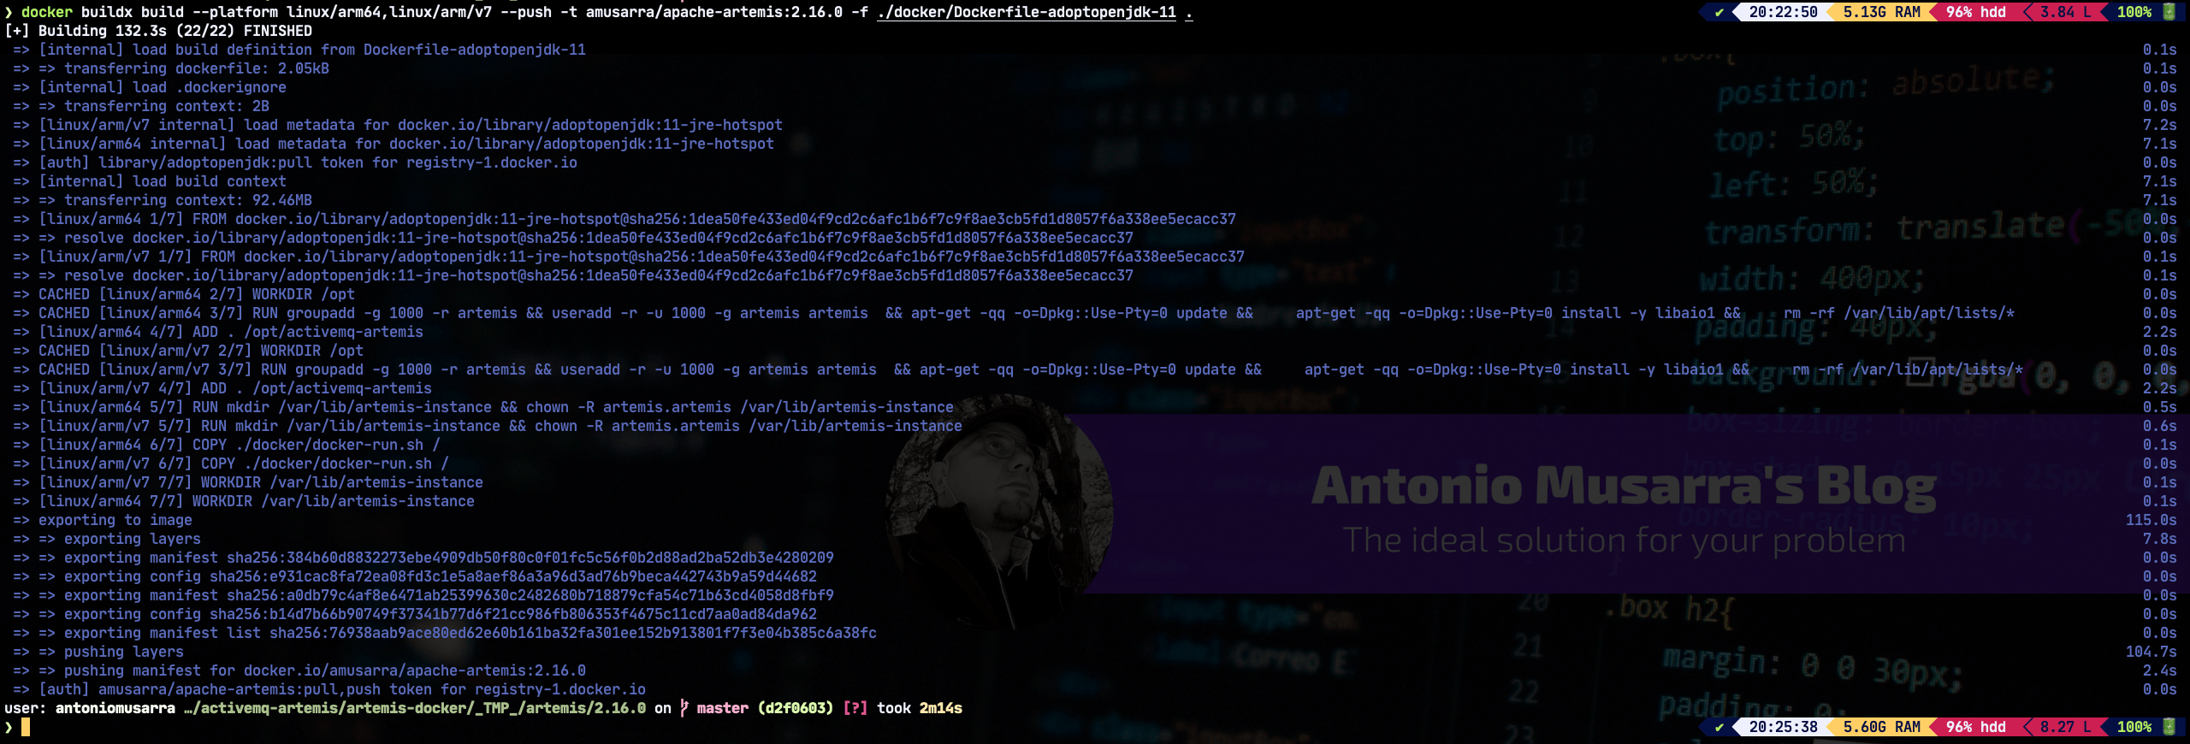
Task: Click linux/arm/v7 5/7 RUN mkdir line
Action: [488, 426]
